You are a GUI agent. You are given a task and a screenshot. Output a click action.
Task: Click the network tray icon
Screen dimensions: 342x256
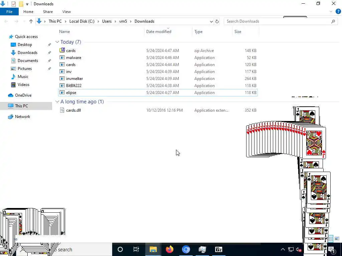point(291,249)
